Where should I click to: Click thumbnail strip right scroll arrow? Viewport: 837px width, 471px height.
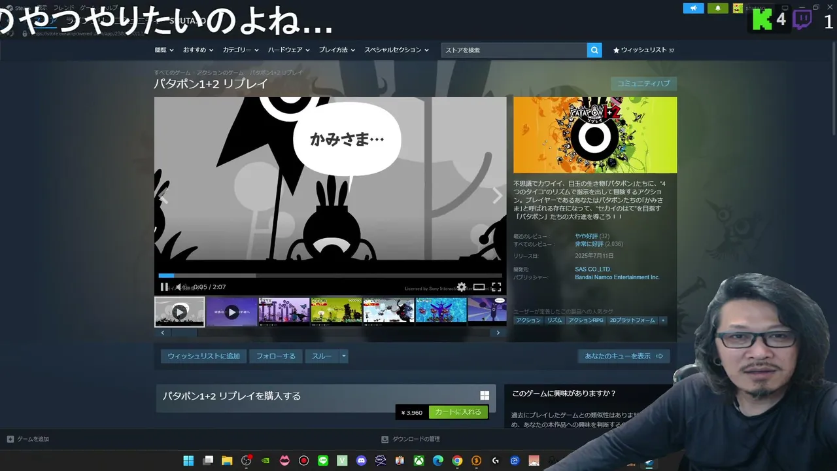click(x=498, y=333)
